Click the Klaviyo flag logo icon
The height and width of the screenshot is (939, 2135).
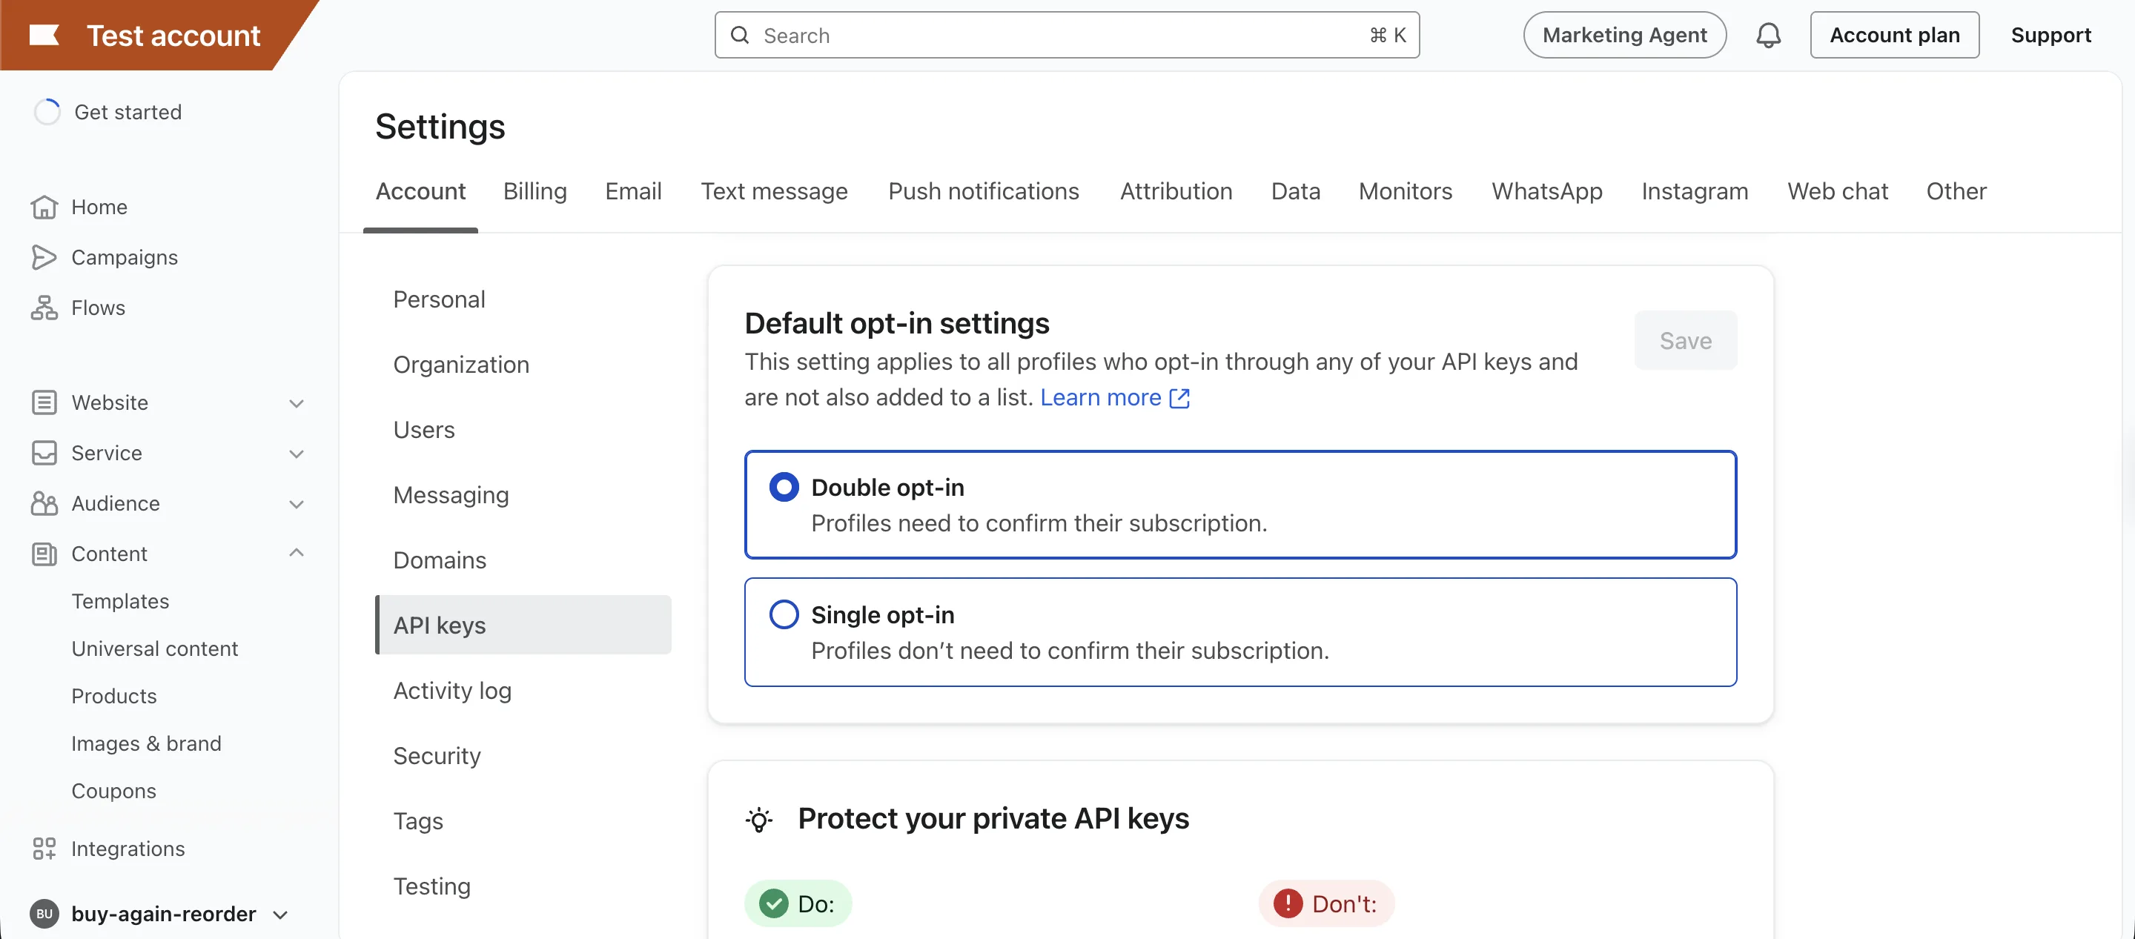[x=44, y=35]
